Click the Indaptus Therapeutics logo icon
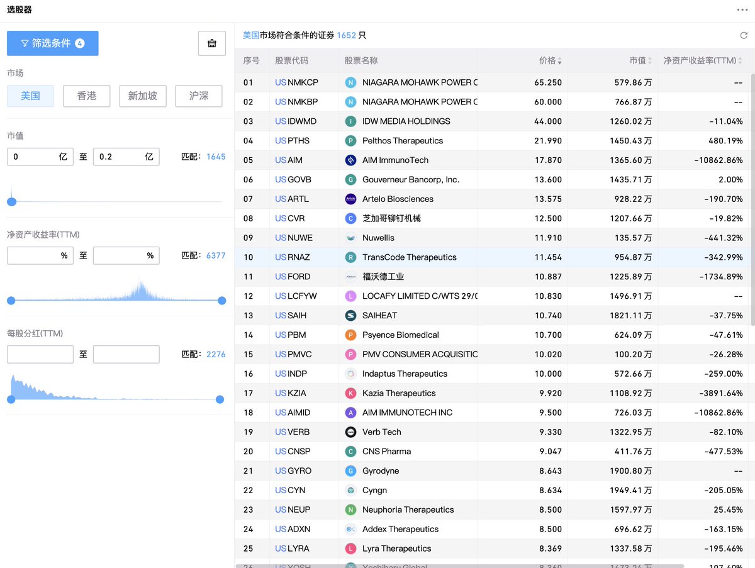This screenshot has height=568, width=755. [x=351, y=374]
